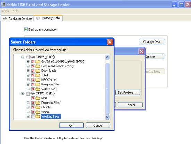Uncheck the Mail exclusion box
Screen dimensions: 191x144
(33, 98)
